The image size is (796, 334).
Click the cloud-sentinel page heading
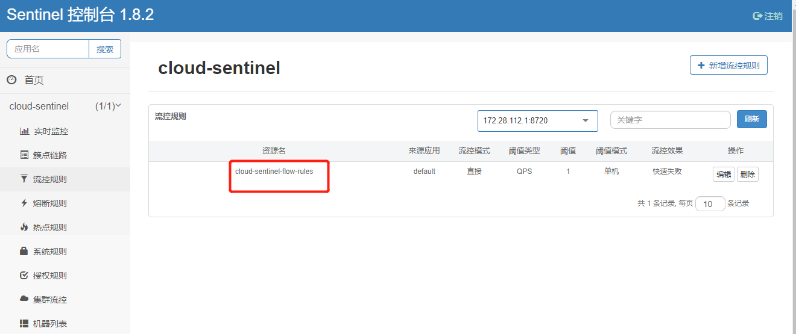click(x=219, y=68)
